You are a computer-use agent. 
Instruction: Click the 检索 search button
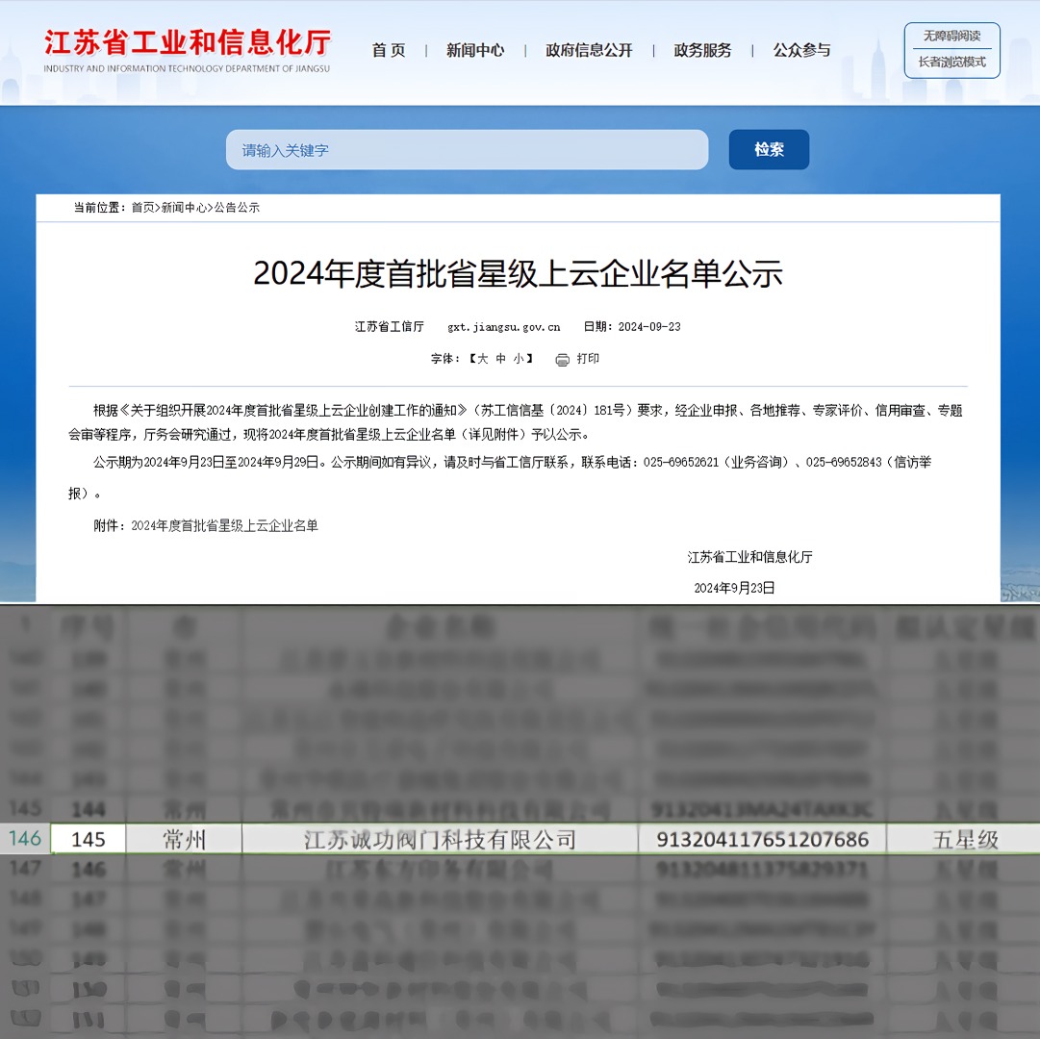(769, 150)
